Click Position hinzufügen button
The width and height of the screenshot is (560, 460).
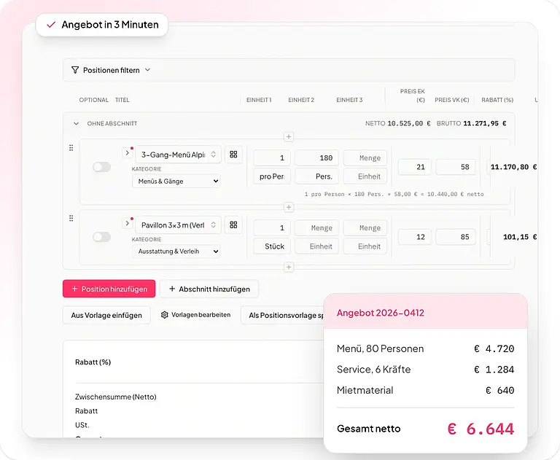(109, 289)
